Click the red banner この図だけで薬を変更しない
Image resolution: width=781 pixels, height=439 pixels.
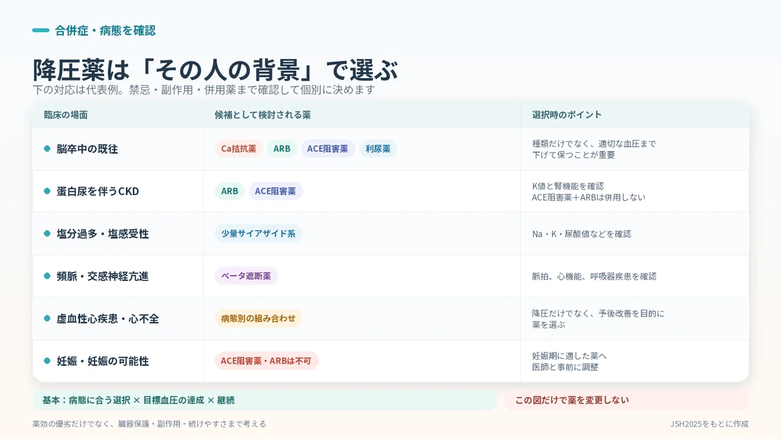coord(627,400)
